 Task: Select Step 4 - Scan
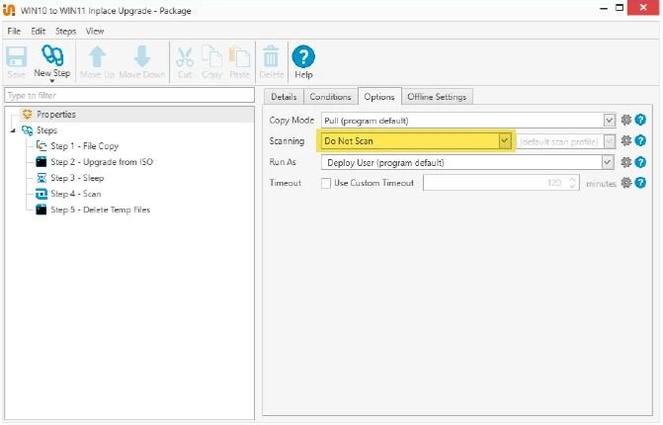76,194
